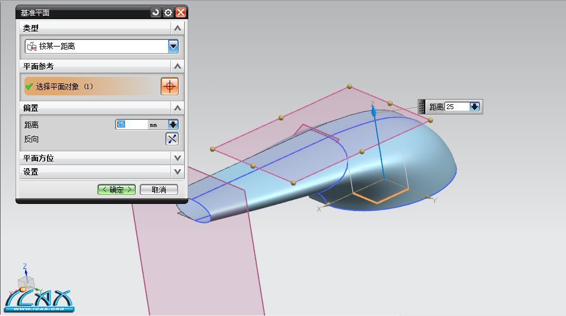Click the distance input field in dialog
Viewport: 566px width, 316px height.
click(x=131, y=125)
